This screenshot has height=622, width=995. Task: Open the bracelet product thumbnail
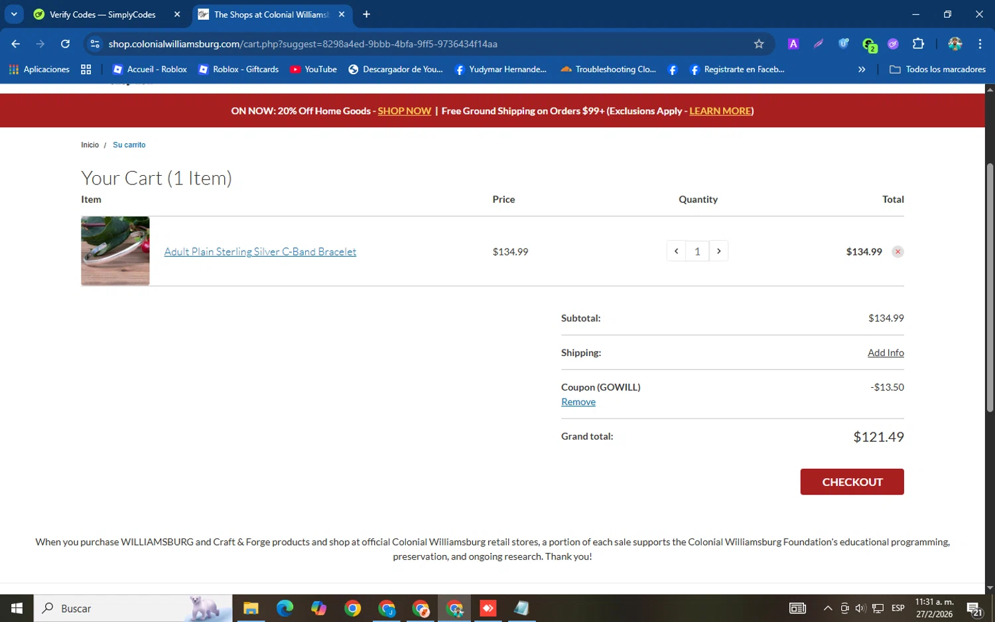(115, 251)
